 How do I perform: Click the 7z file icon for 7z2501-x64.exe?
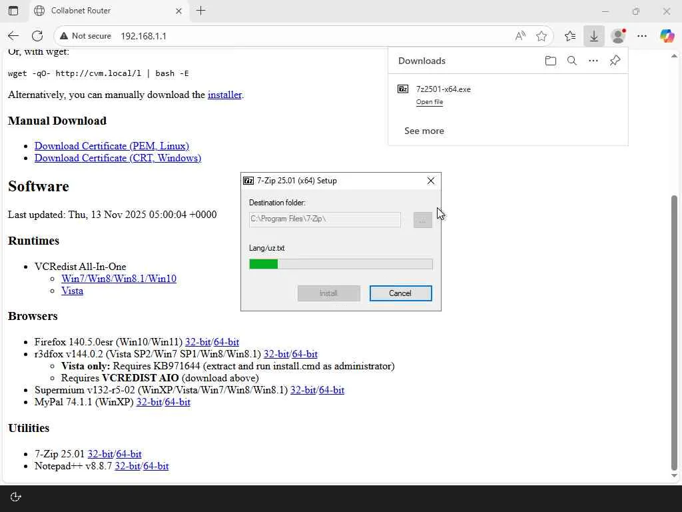point(403,89)
